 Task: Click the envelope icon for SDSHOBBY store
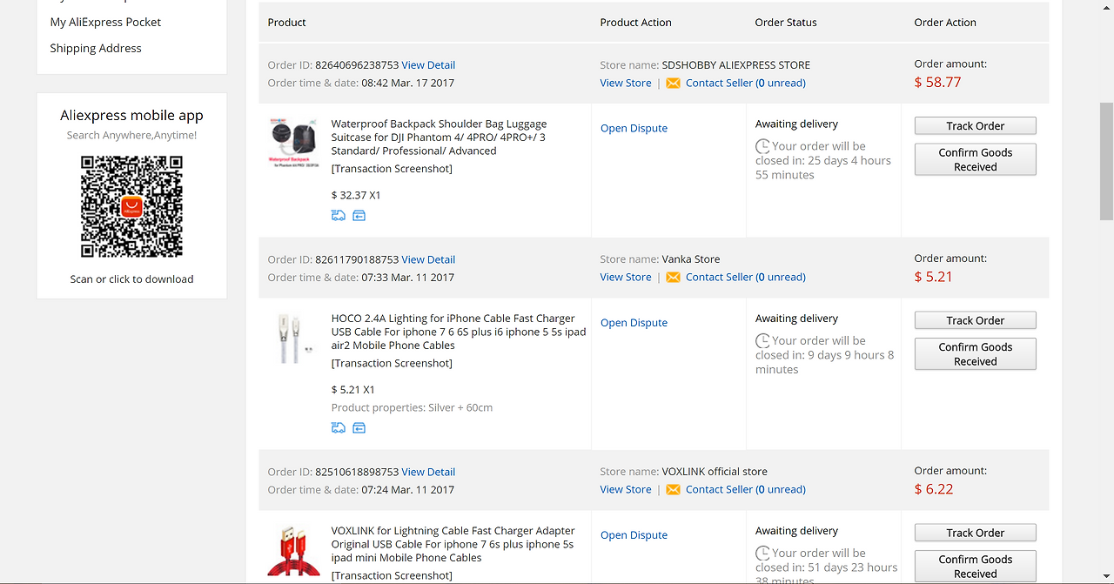click(x=673, y=84)
